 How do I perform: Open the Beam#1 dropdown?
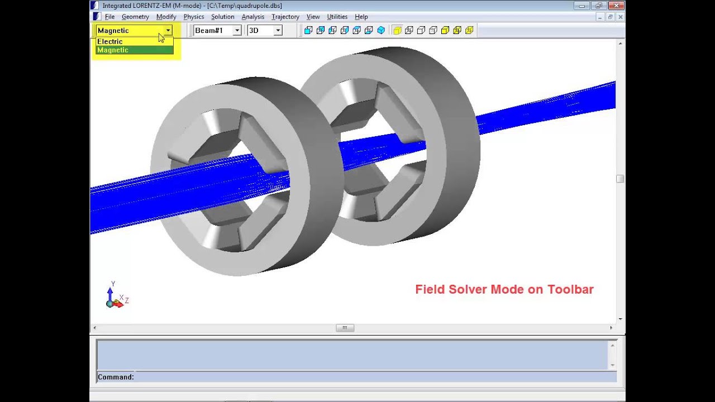click(237, 30)
